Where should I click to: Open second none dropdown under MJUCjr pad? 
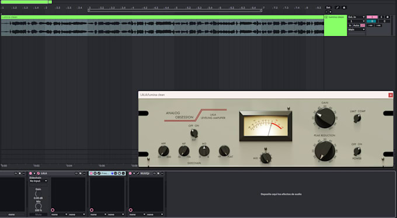click(x=155, y=215)
